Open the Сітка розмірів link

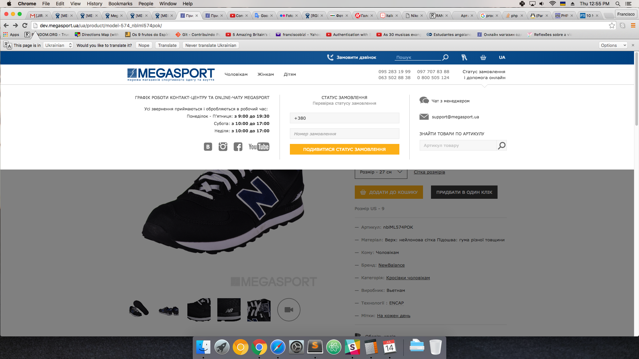click(429, 172)
